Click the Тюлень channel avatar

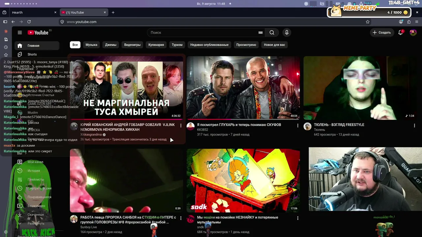pyautogui.click(x=307, y=126)
